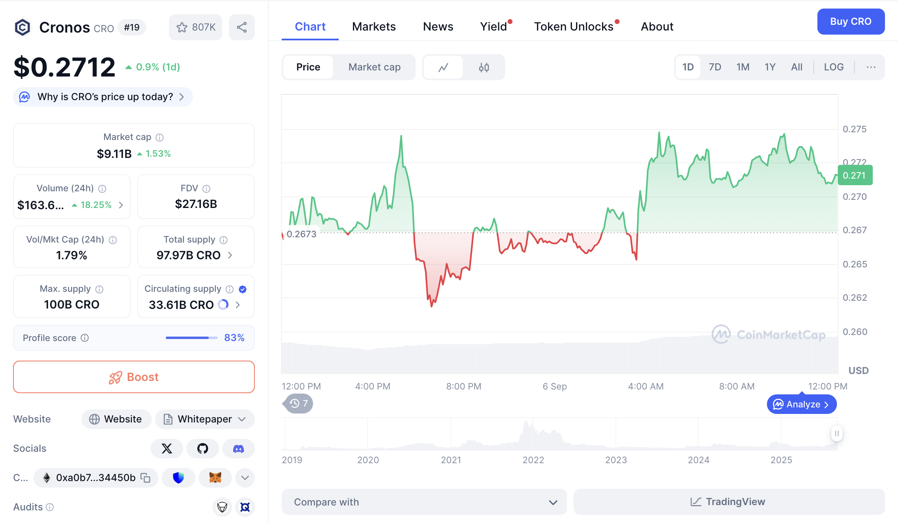
Task: Copy contract address 0xa0b7...34450b
Action: [145, 477]
